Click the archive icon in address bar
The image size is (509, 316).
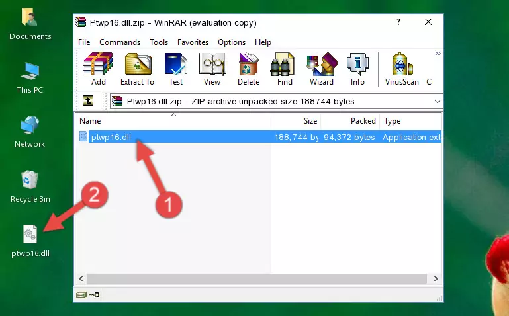(117, 101)
